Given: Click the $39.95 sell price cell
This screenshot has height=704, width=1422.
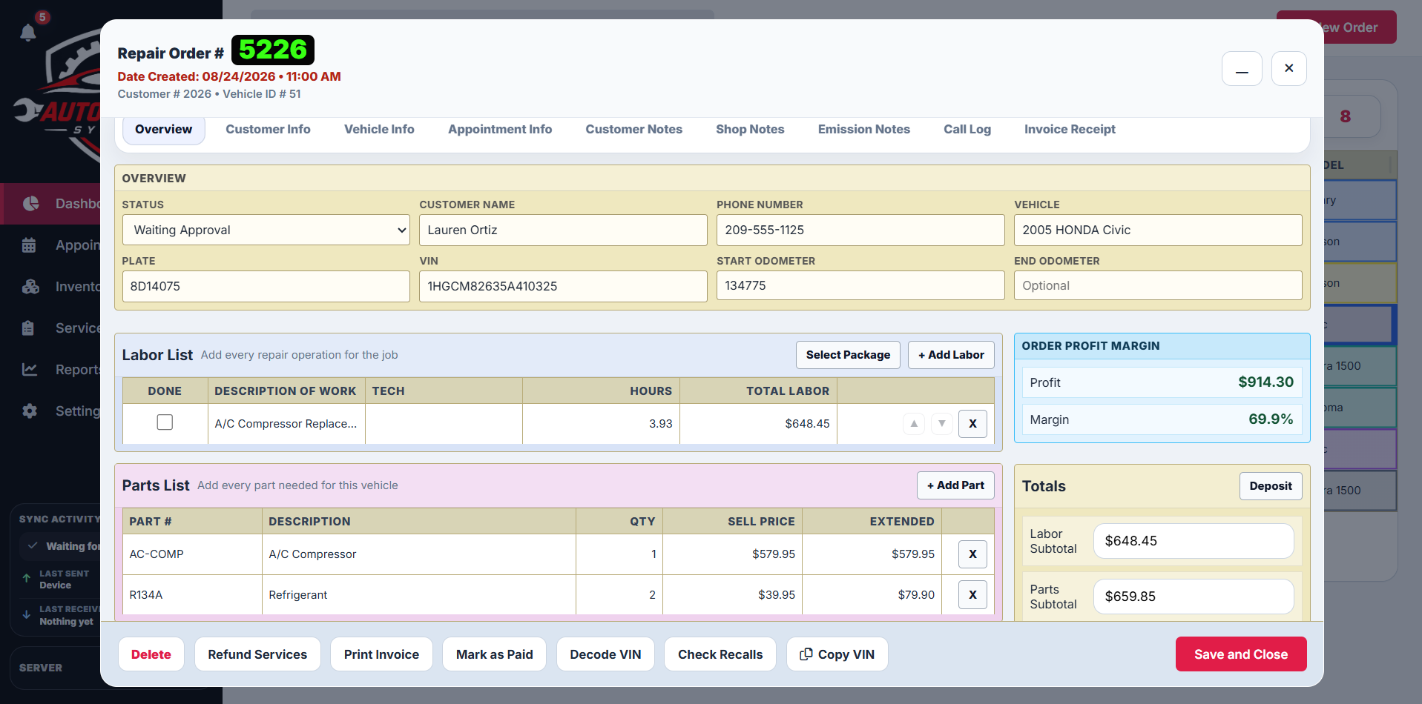Looking at the screenshot, I should 732,595.
